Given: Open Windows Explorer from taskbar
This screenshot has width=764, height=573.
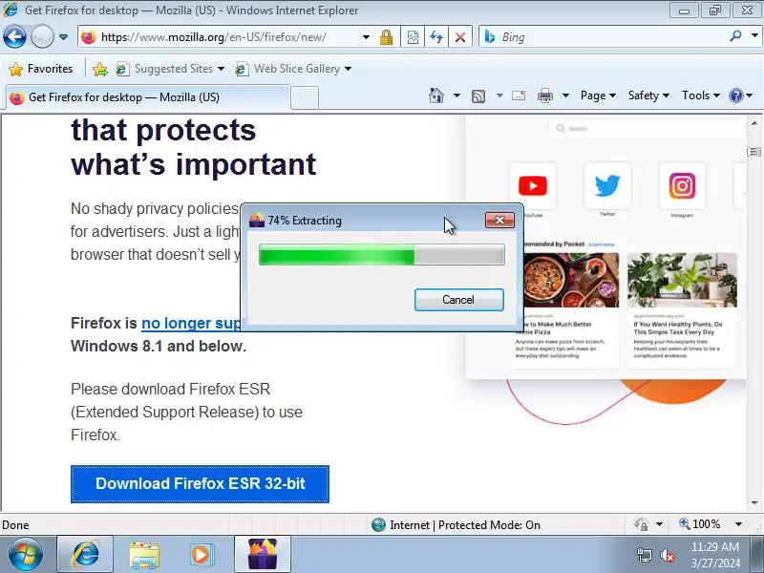Looking at the screenshot, I should pyautogui.click(x=144, y=555).
